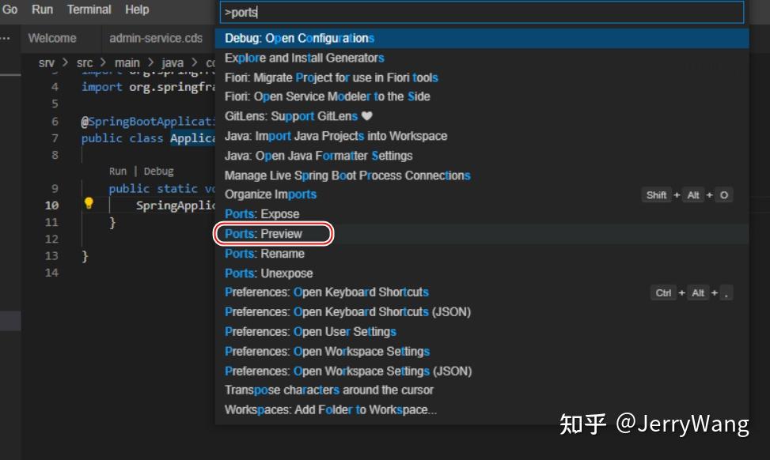
Task: Open the Run menu
Action: click(x=42, y=9)
